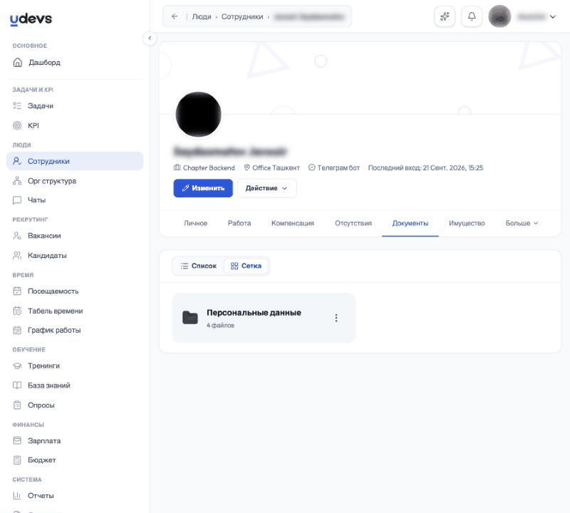Collapse the sidebar with chevron button
The image size is (570, 513).
[x=150, y=38]
